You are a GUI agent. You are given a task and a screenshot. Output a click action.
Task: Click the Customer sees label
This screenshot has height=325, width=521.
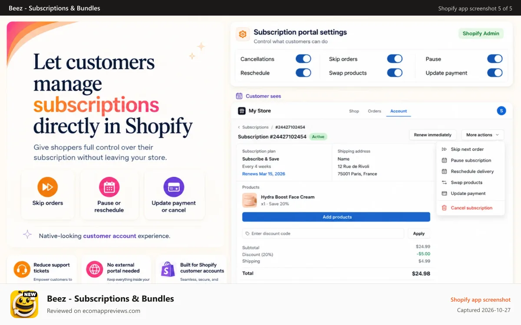pos(263,96)
